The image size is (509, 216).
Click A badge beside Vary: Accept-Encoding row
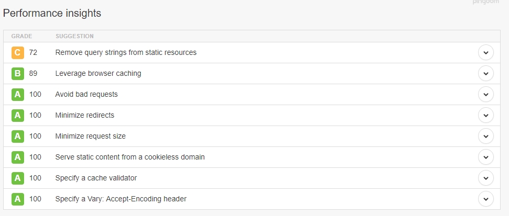[17, 199]
